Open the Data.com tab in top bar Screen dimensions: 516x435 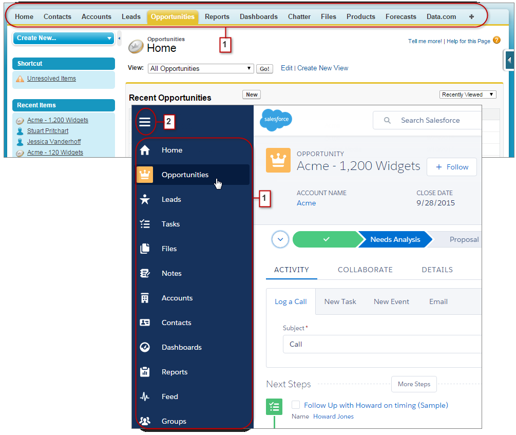coord(442,17)
